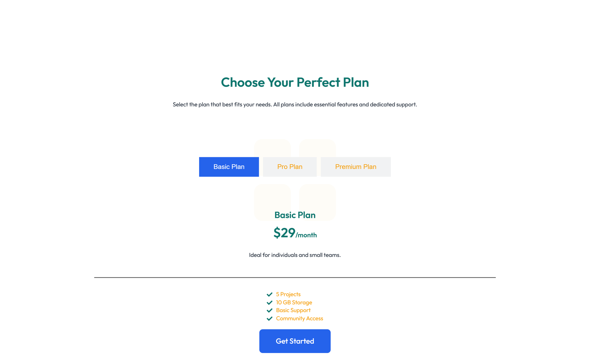Select the 5 Projects feature text
Viewport: 590px width, 360px height.
point(288,294)
